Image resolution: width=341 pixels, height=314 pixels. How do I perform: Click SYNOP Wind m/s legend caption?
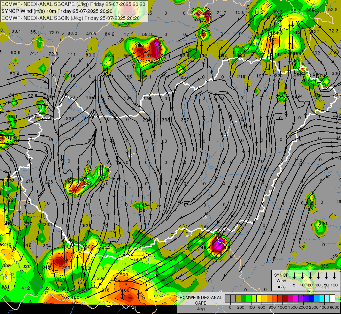(281, 281)
